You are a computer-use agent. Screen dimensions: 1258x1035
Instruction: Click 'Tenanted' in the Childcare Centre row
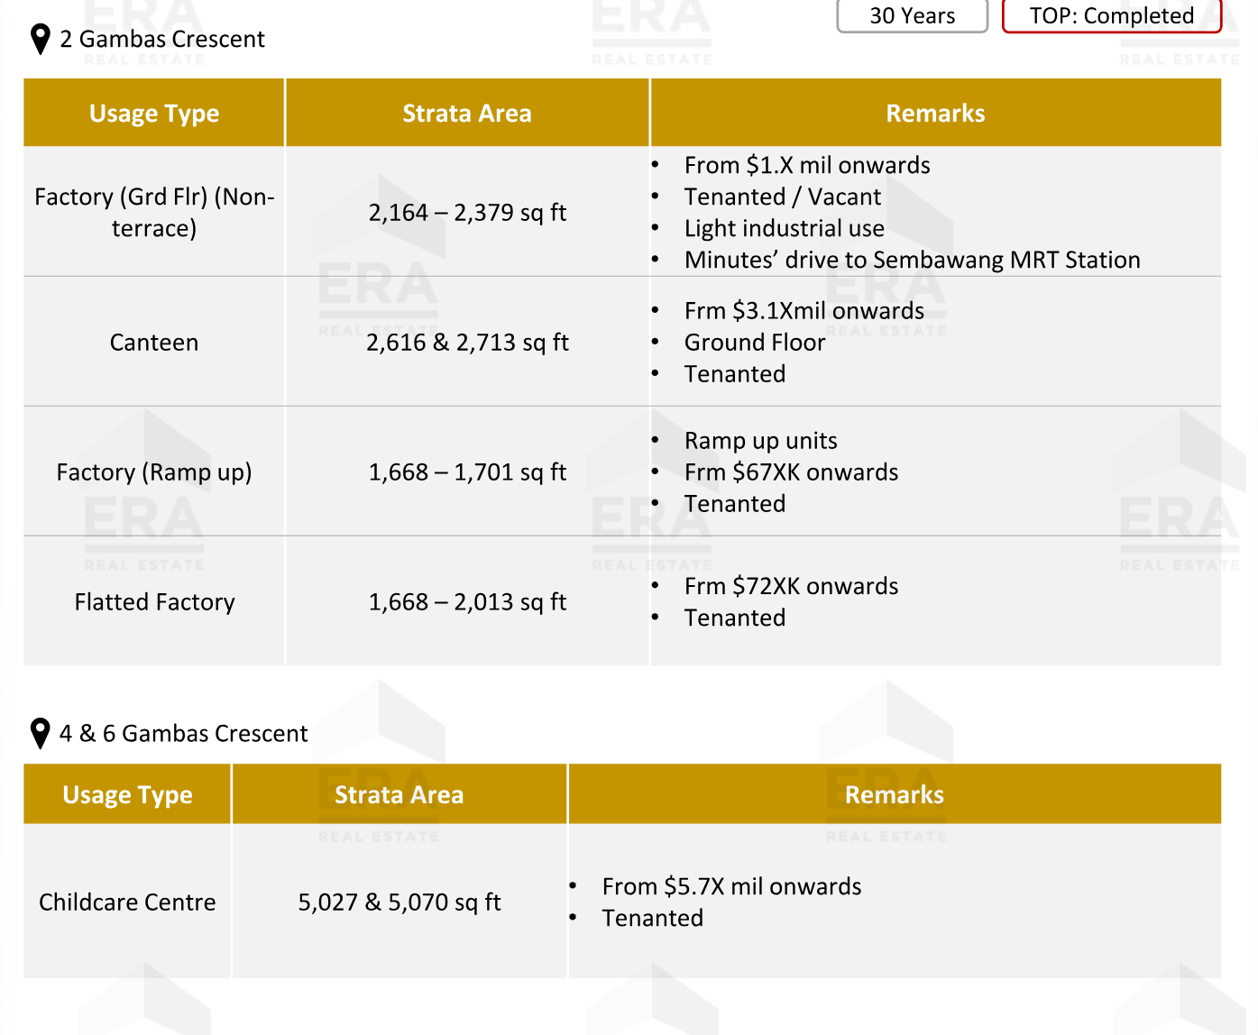point(653,919)
